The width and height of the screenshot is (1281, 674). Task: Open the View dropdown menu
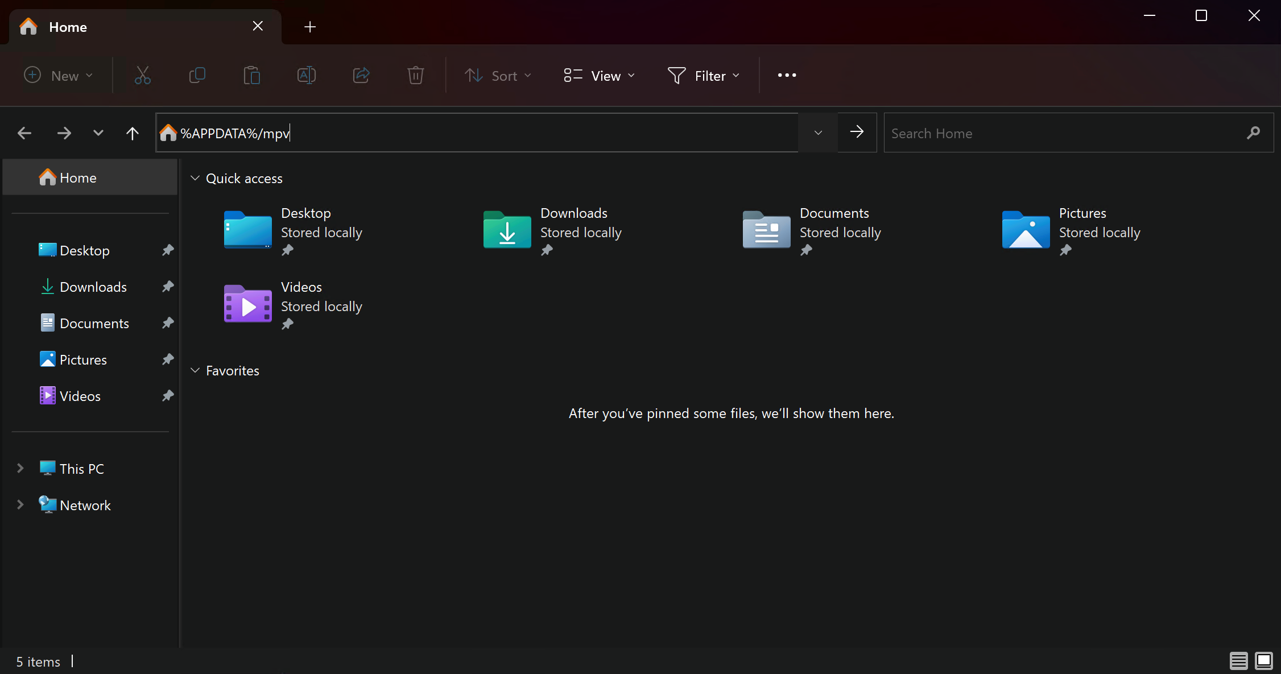pyautogui.click(x=600, y=75)
